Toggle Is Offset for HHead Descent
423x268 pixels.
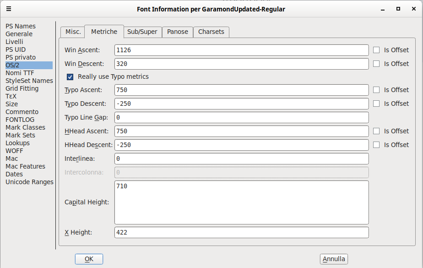376,145
